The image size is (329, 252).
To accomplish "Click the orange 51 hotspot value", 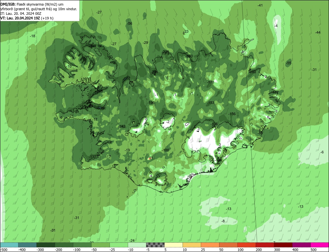I will pyautogui.click(x=150, y=158).
